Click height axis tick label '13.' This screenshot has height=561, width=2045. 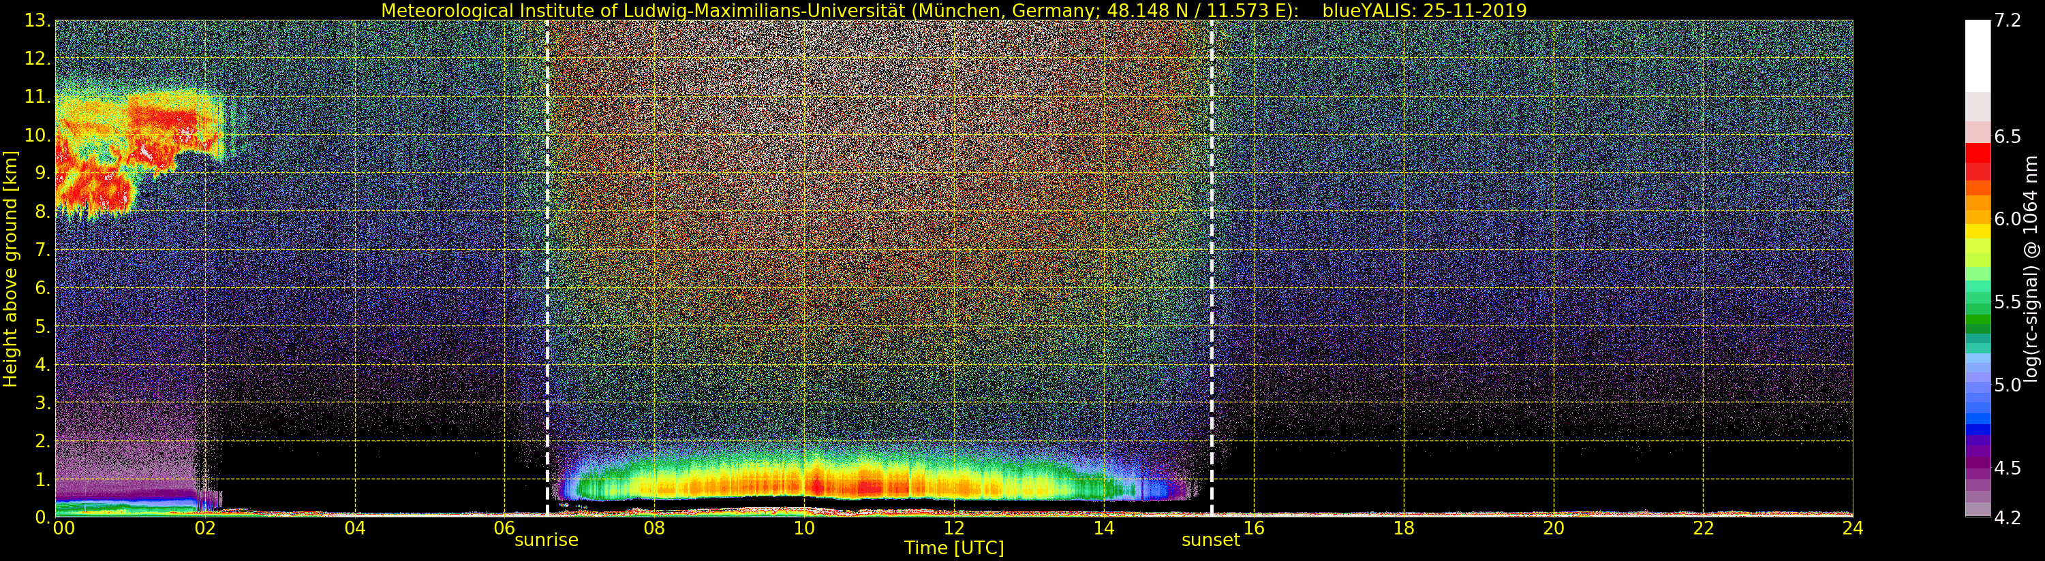click(x=37, y=20)
